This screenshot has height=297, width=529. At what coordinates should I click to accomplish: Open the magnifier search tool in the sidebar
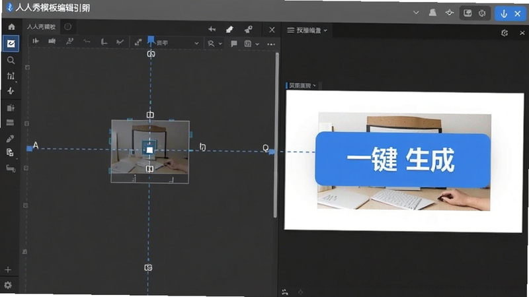pyautogui.click(x=11, y=60)
